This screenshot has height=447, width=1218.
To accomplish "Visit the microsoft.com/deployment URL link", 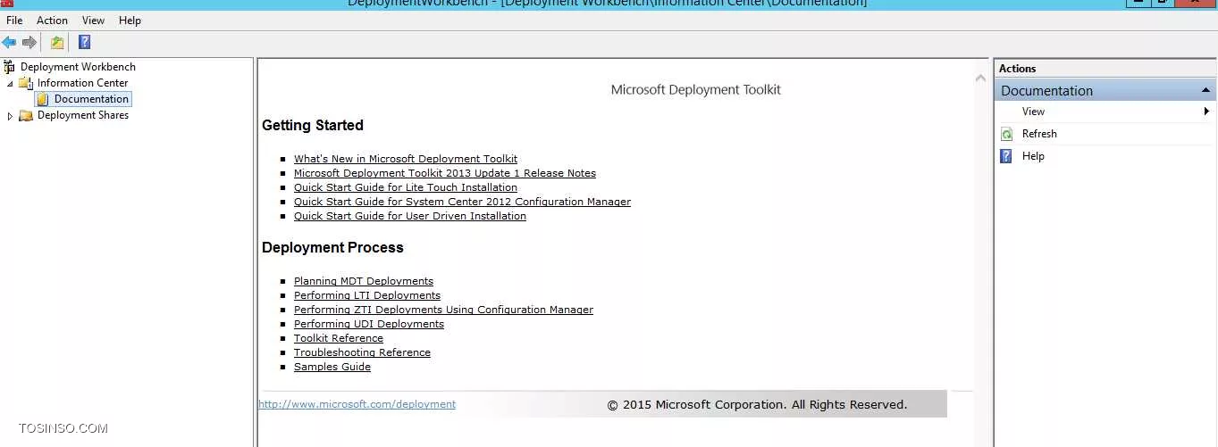I will pyautogui.click(x=357, y=404).
